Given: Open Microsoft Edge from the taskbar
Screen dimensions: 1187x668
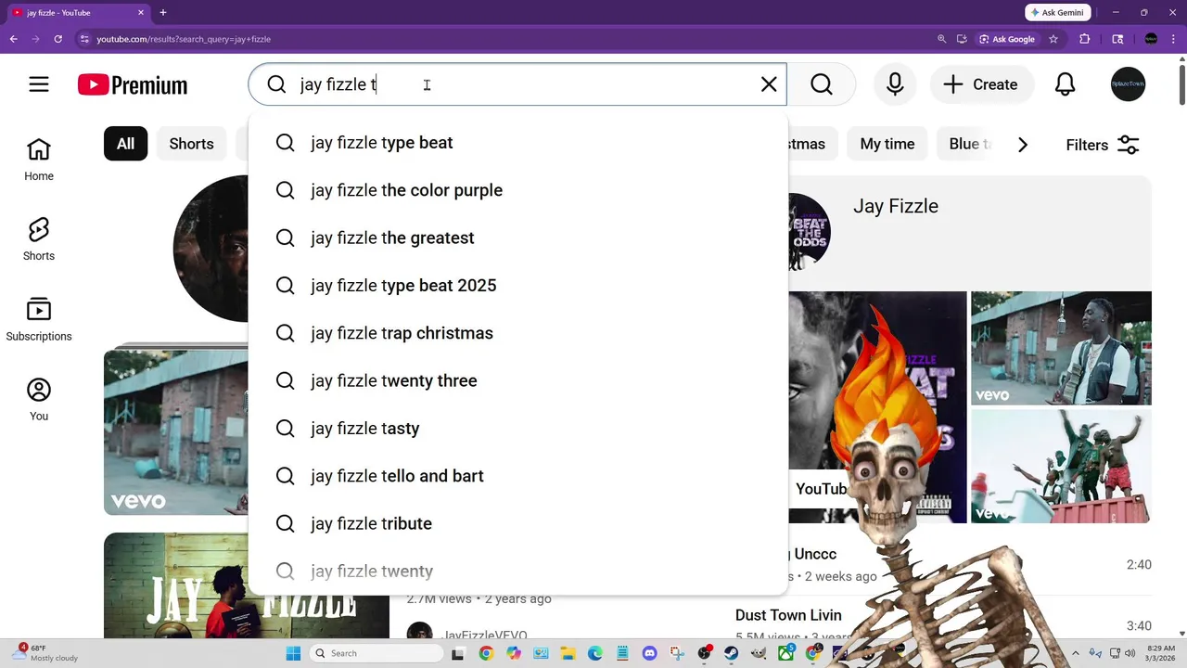Looking at the screenshot, I should [594, 653].
